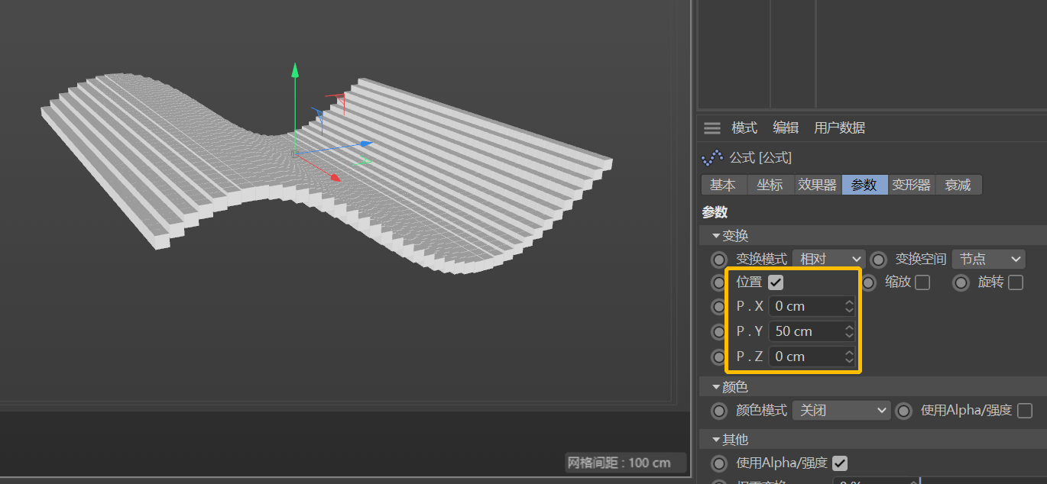Toggle keyframe dot beside P . Z
This screenshot has width=1047, height=484.
coord(718,357)
